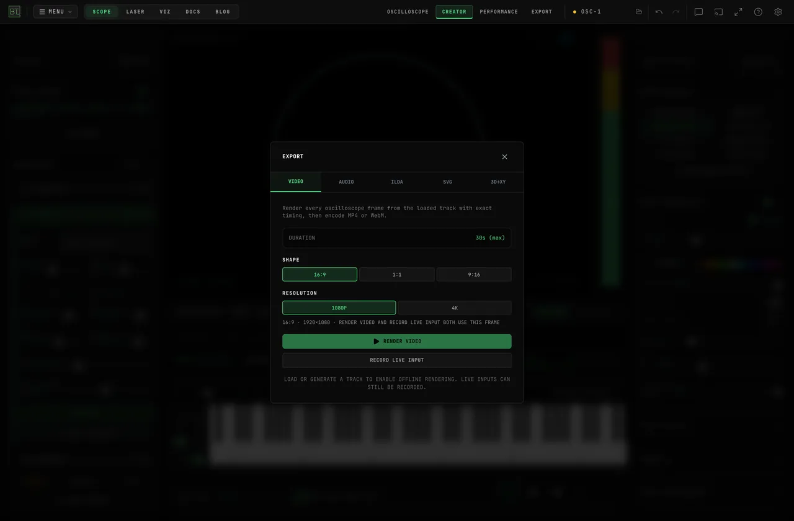Image resolution: width=794 pixels, height=521 pixels.
Task: Select the CREATOR mode
Action: tap(454, 12)
